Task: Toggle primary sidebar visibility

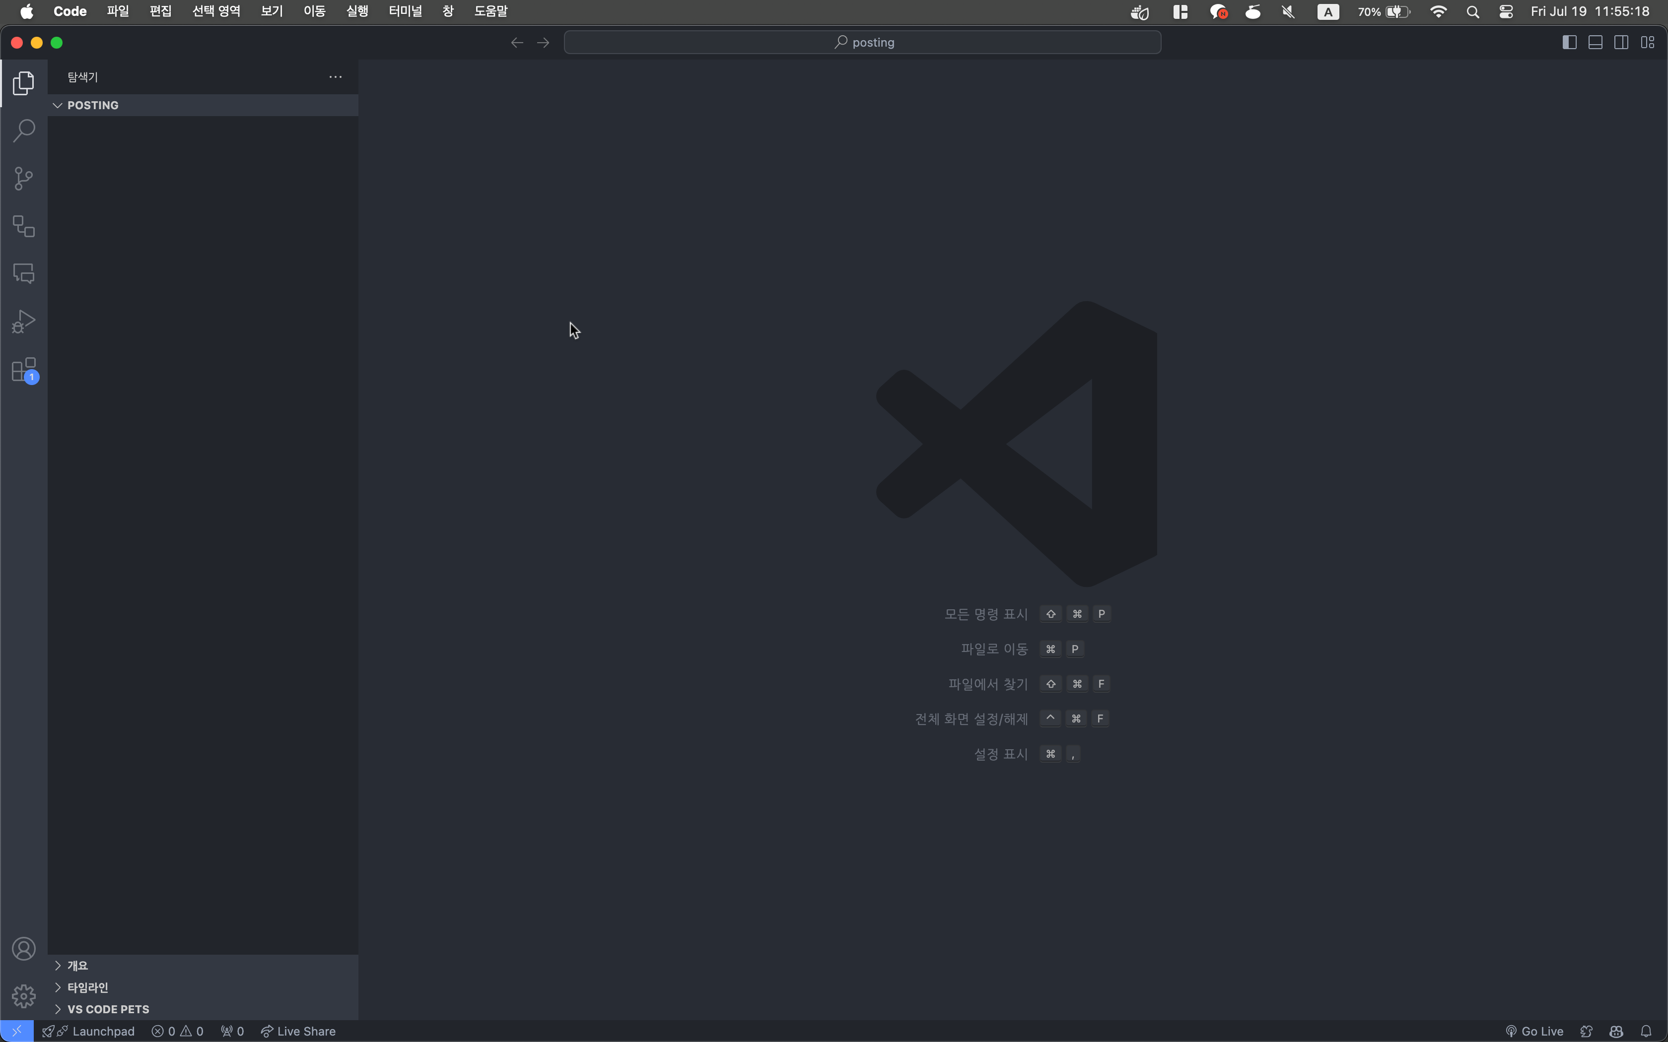Action: point(1569,43)
